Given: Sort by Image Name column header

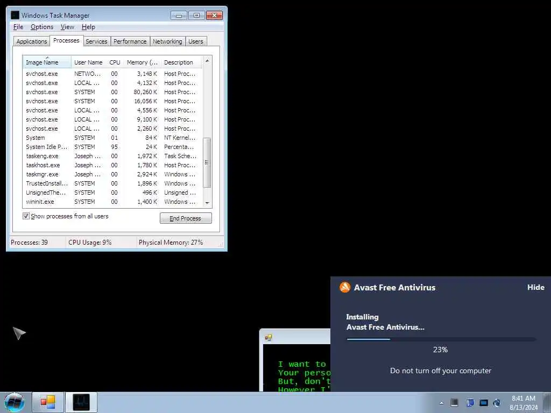Looking at the screenshot, I should click(47, 62).
